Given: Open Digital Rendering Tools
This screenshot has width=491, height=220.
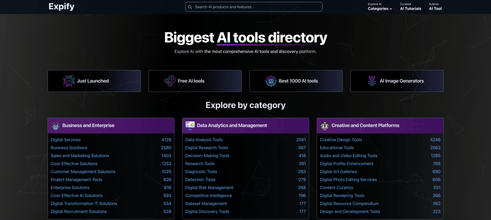Looking at the screenshot, I should 342,196.
